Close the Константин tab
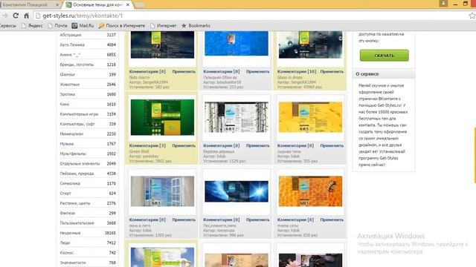Image resolution: width=476 pixels, height=267 pixels. pos(57,5)
